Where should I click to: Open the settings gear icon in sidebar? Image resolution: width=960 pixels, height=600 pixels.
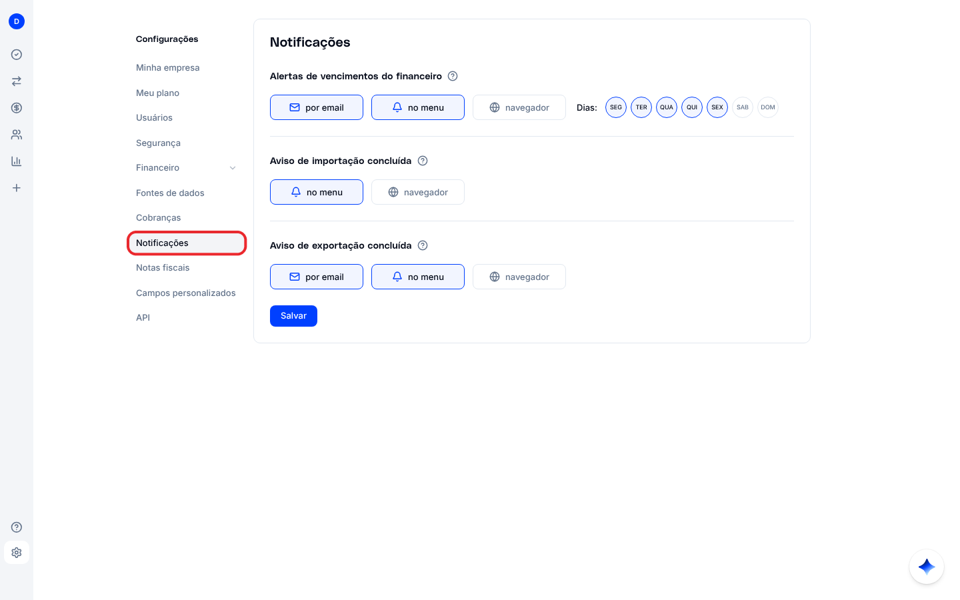point(17,553)
